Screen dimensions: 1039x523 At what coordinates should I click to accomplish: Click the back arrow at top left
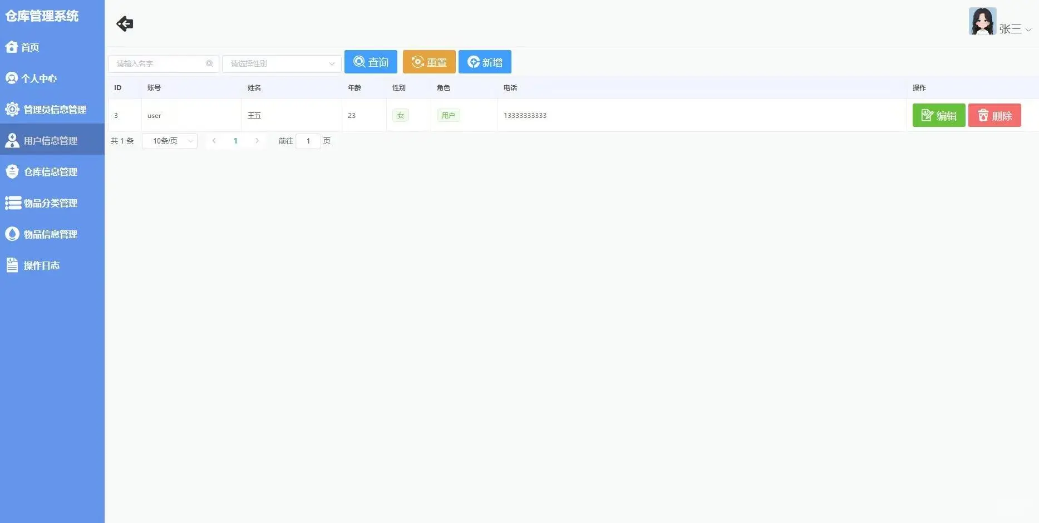point(124,23)
